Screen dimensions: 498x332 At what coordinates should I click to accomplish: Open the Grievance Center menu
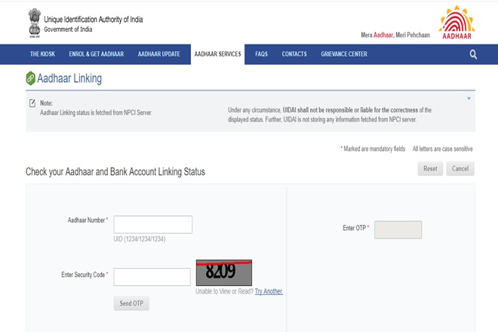pyautogui.click(x=344, y=54)
